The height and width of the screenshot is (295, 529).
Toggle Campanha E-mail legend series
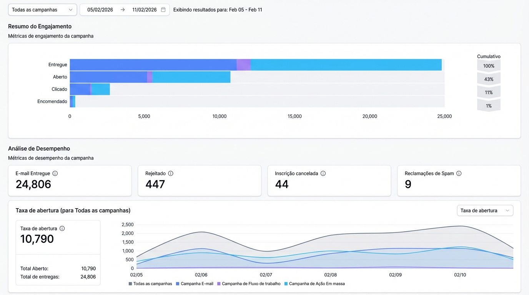coord(194,284)
